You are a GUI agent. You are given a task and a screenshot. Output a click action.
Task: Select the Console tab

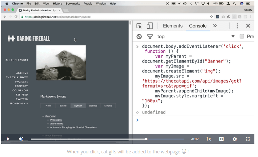(198, 26)
